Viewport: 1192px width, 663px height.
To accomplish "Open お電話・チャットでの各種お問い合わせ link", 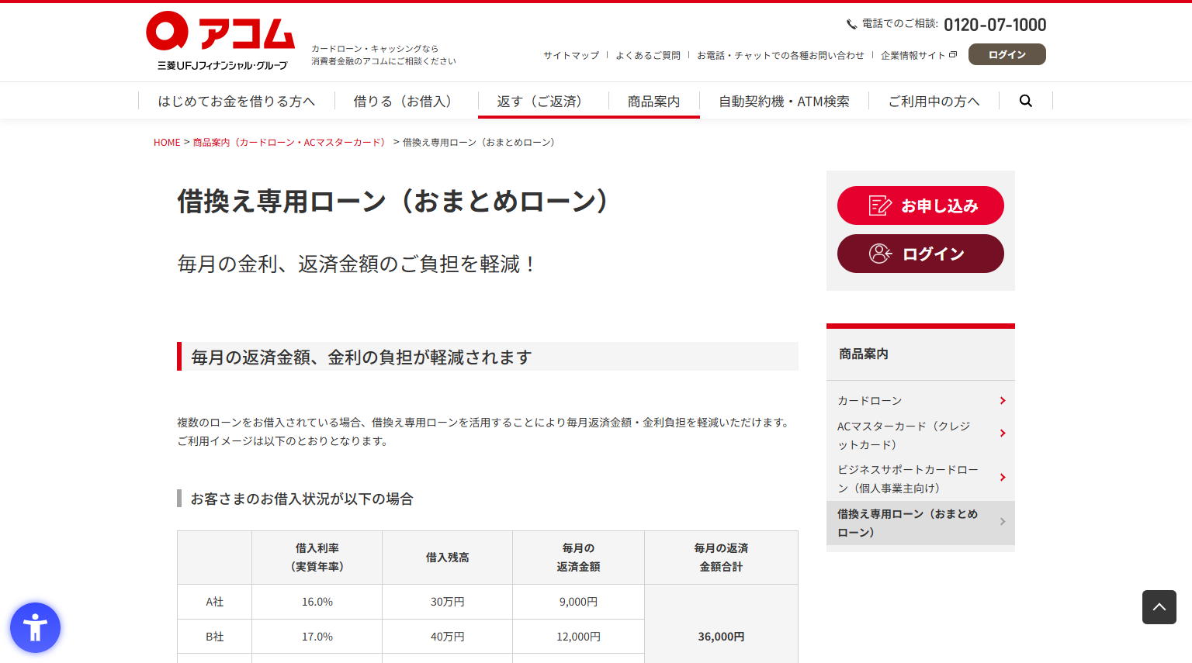I will [x=781, y=55].
